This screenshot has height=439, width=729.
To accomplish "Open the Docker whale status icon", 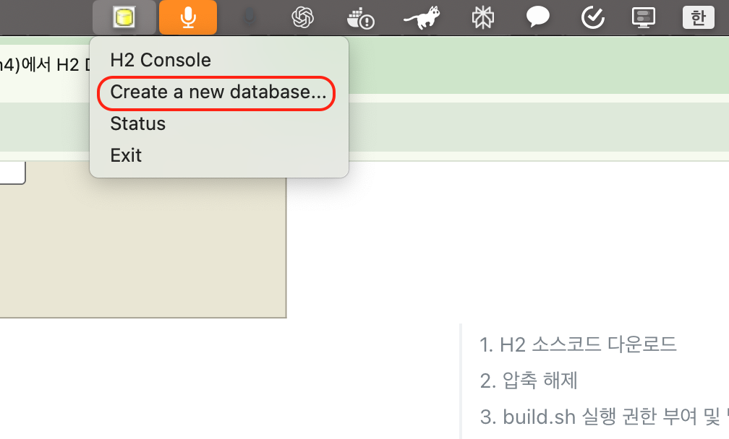I will (360, 18).
